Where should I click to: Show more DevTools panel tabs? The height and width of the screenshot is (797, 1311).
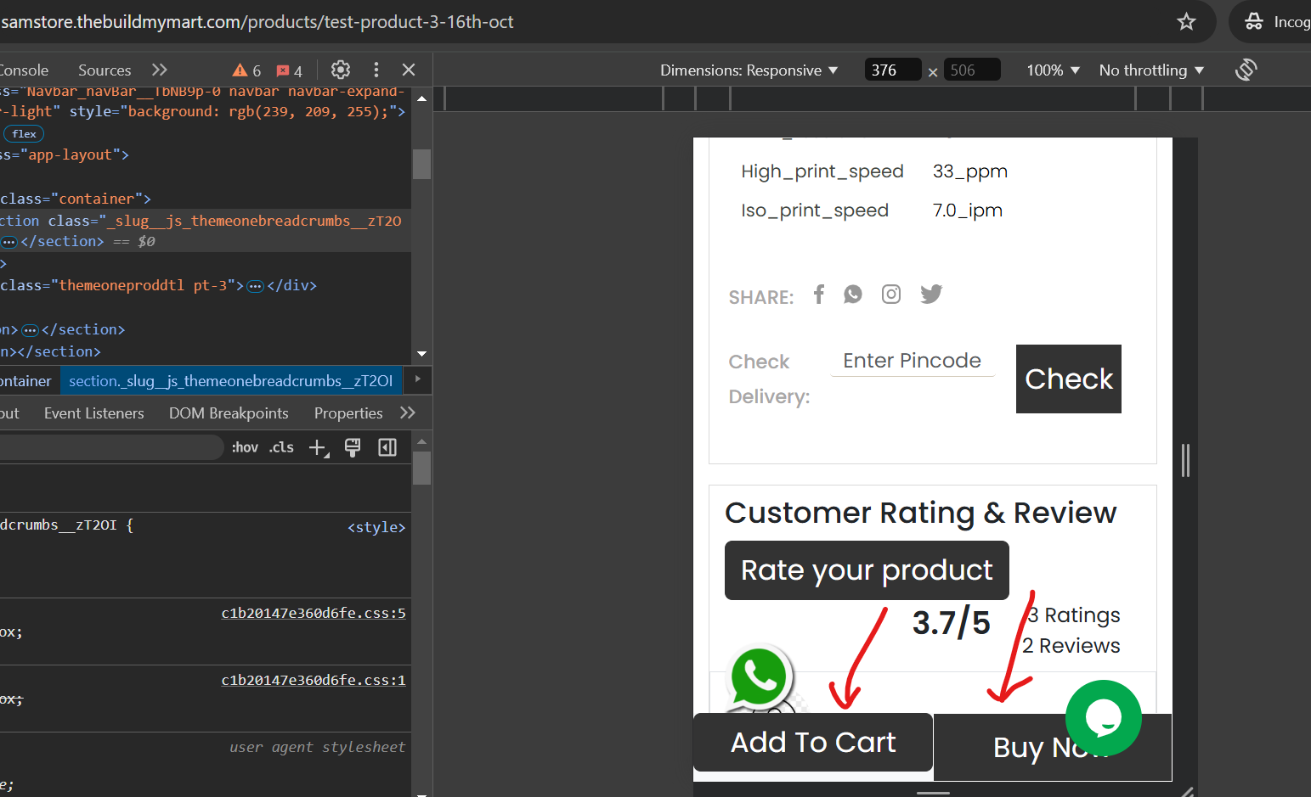click(160, 70)
